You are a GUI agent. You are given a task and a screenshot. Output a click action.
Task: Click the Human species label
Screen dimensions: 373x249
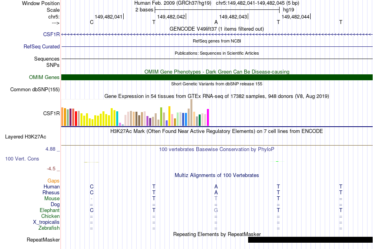51,186
